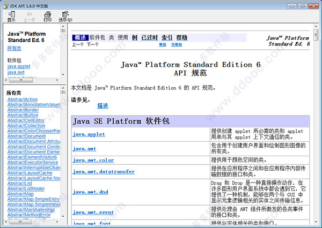The image size is (322, 228).
Task: Click the main content vertical scrollbar thumb
Action: pos(316,35)
